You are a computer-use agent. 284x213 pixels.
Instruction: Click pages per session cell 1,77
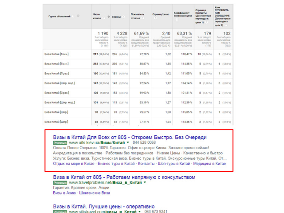(168, 83)
